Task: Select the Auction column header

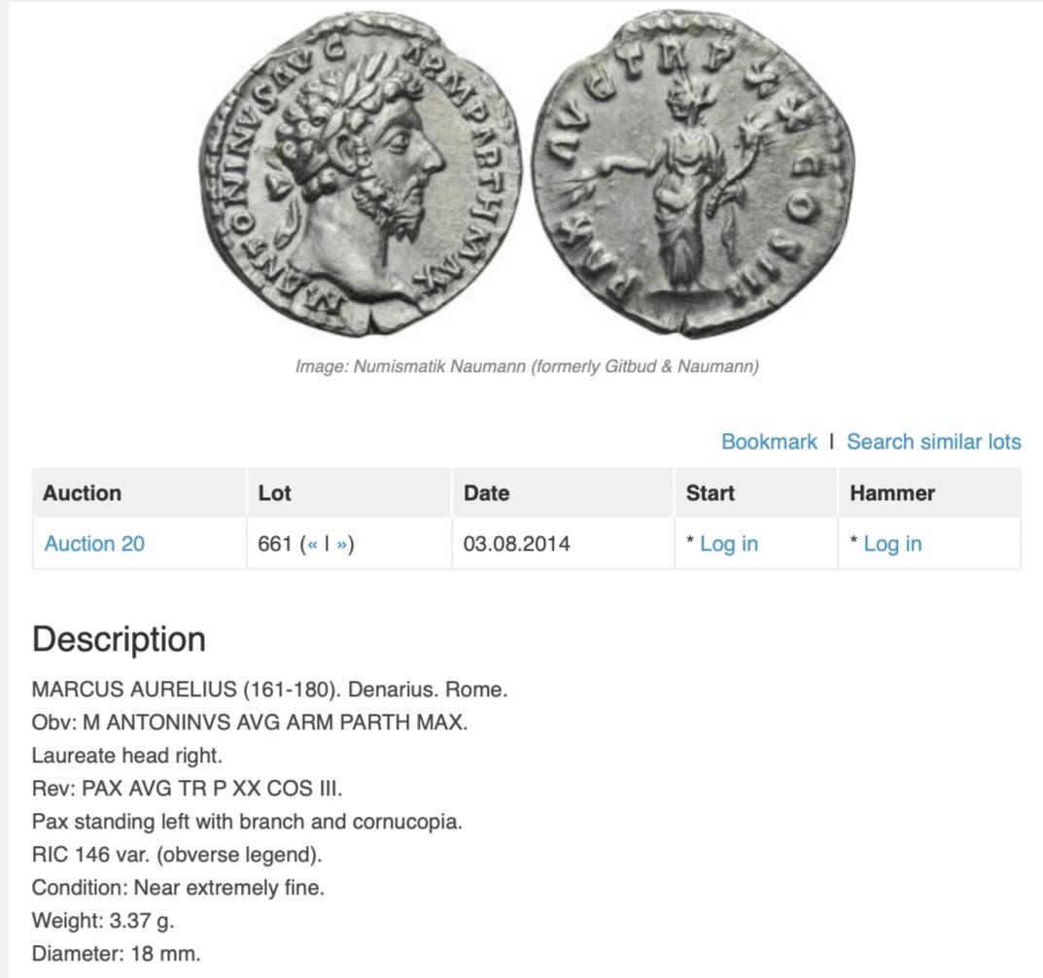Action: [82, 493]
